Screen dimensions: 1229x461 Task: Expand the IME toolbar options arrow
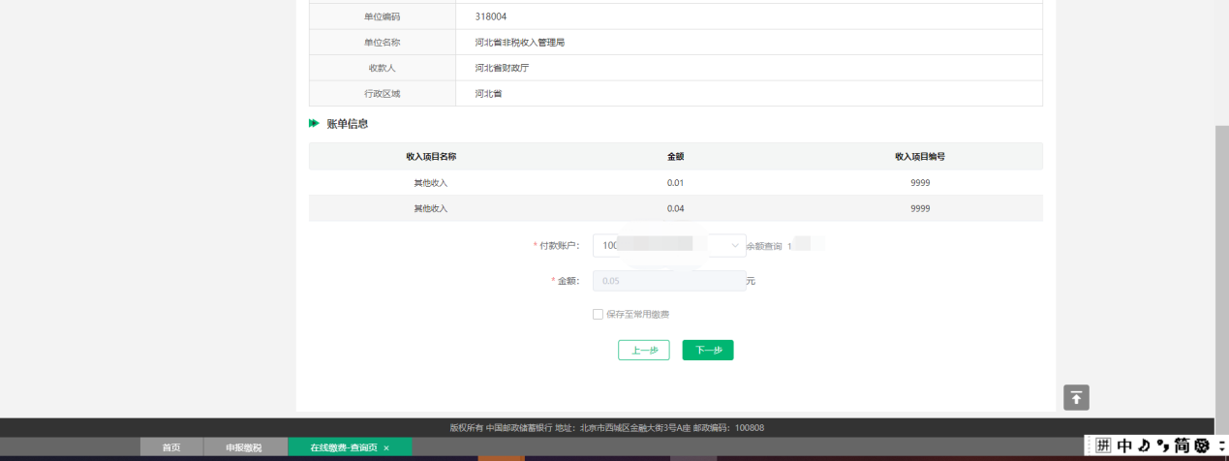pyautogui.click(x=1222, y=446)
